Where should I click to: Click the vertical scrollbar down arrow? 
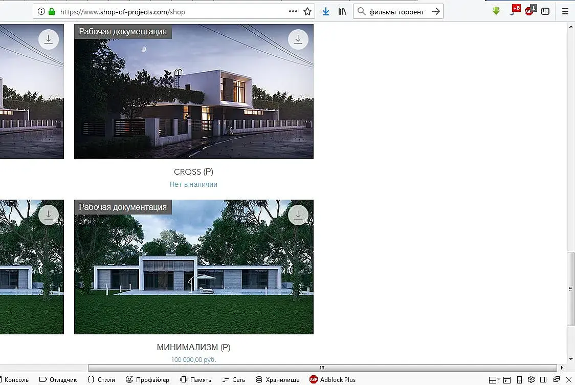pyautogui.click(x=570, y=359)
